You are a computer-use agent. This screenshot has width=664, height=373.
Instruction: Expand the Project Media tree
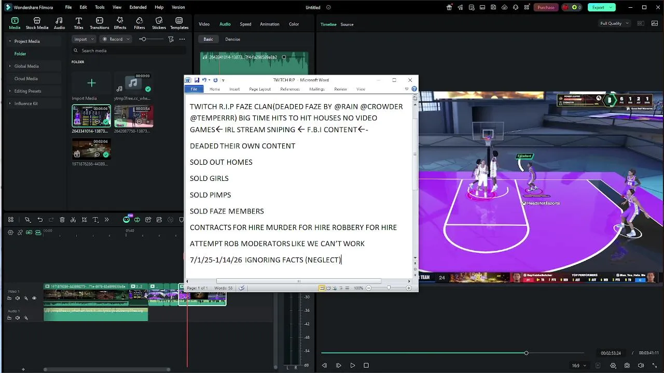[10, 41]
